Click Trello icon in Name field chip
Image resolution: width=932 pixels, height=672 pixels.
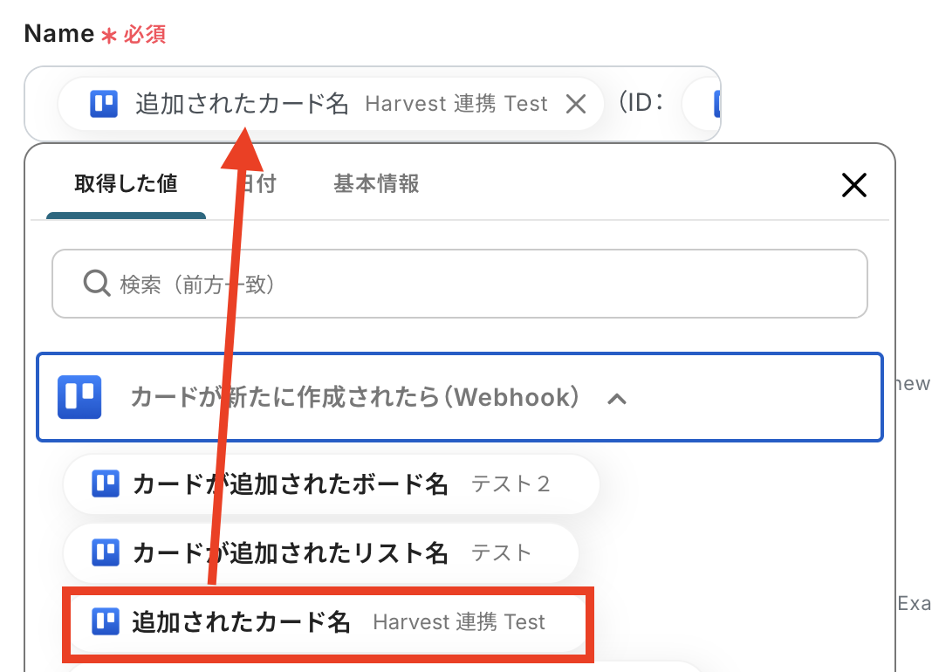pyautogui.click(x=104, y=104)
